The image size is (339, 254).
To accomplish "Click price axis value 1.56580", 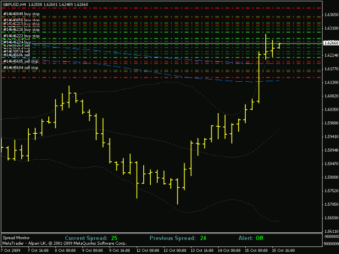I will tap(331, 218).
